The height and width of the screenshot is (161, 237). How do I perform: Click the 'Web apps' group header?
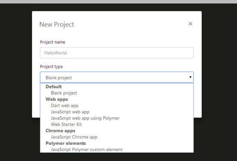(x=56, y=99)
